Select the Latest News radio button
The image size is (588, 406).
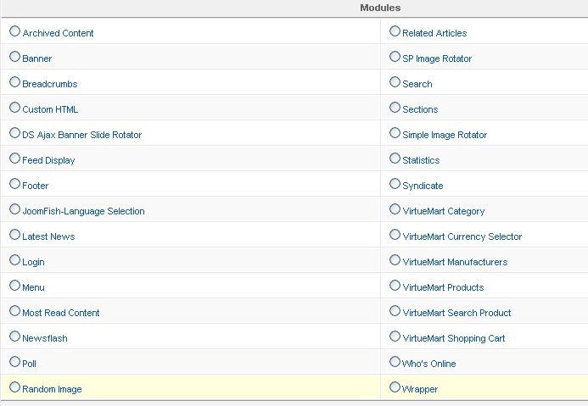point(14,234)
